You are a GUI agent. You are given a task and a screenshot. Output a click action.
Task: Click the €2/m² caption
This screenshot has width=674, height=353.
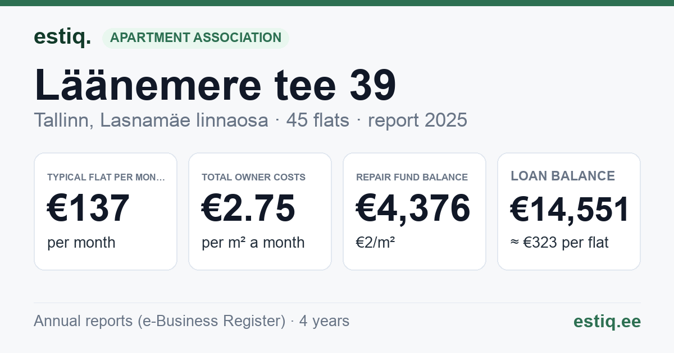[x=376, y=243]
